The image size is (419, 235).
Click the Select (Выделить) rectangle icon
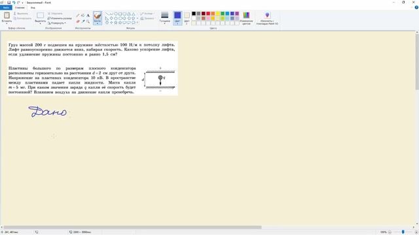click(41, 16)
